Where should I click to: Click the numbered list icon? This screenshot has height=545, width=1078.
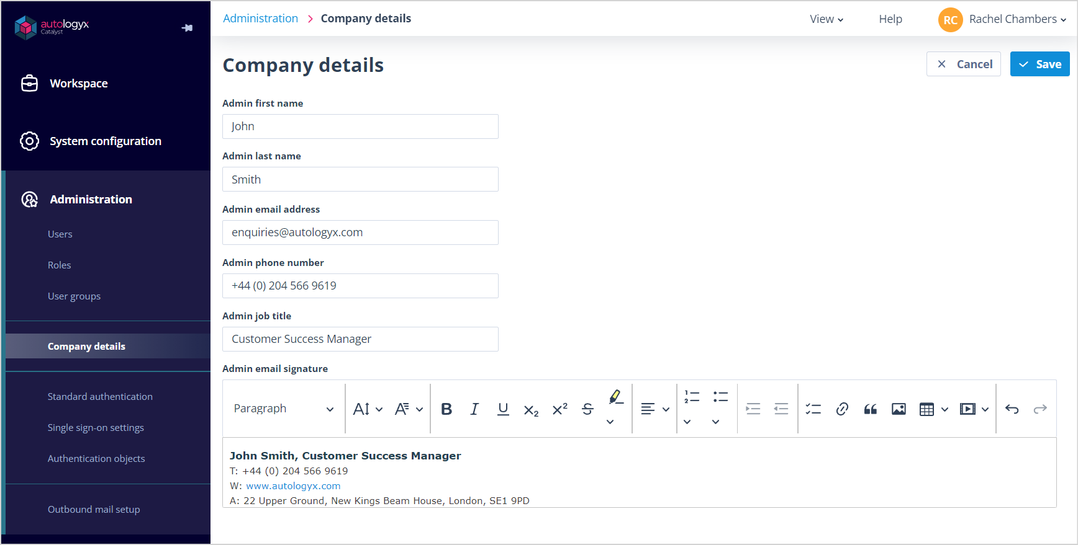692,397
